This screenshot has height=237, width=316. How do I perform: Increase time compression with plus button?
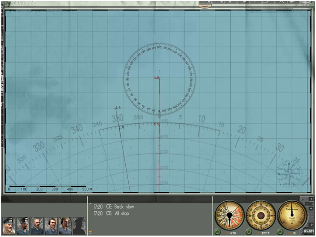[x=311, y=199]
